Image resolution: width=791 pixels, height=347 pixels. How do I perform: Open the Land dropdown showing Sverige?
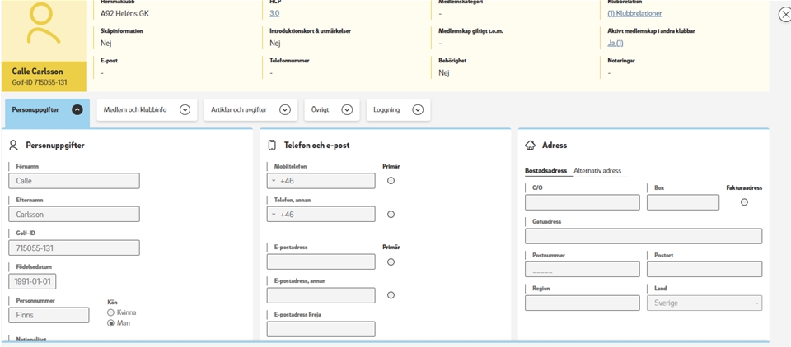[703, 303]
